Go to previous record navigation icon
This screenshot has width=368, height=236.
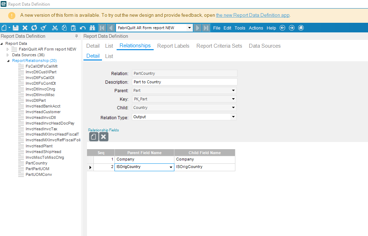pos(111,28)
